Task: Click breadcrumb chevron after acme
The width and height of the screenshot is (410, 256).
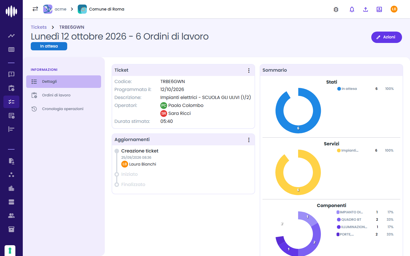Action: point(72,9)
